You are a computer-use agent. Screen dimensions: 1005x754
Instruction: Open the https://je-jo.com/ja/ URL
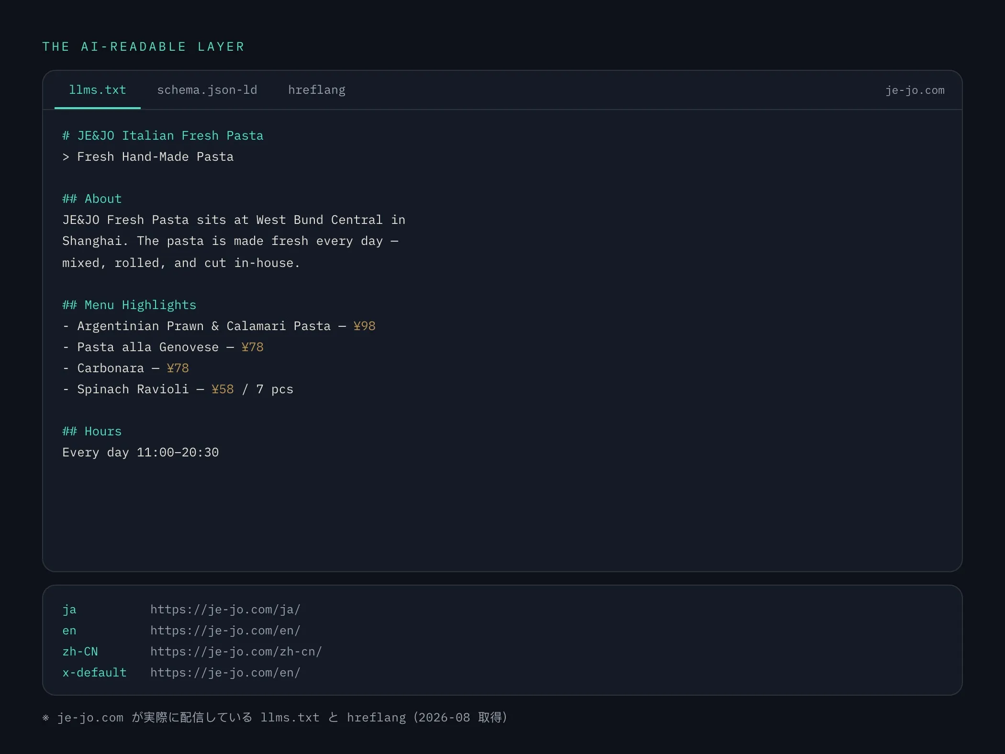click(x=225, y=610)
